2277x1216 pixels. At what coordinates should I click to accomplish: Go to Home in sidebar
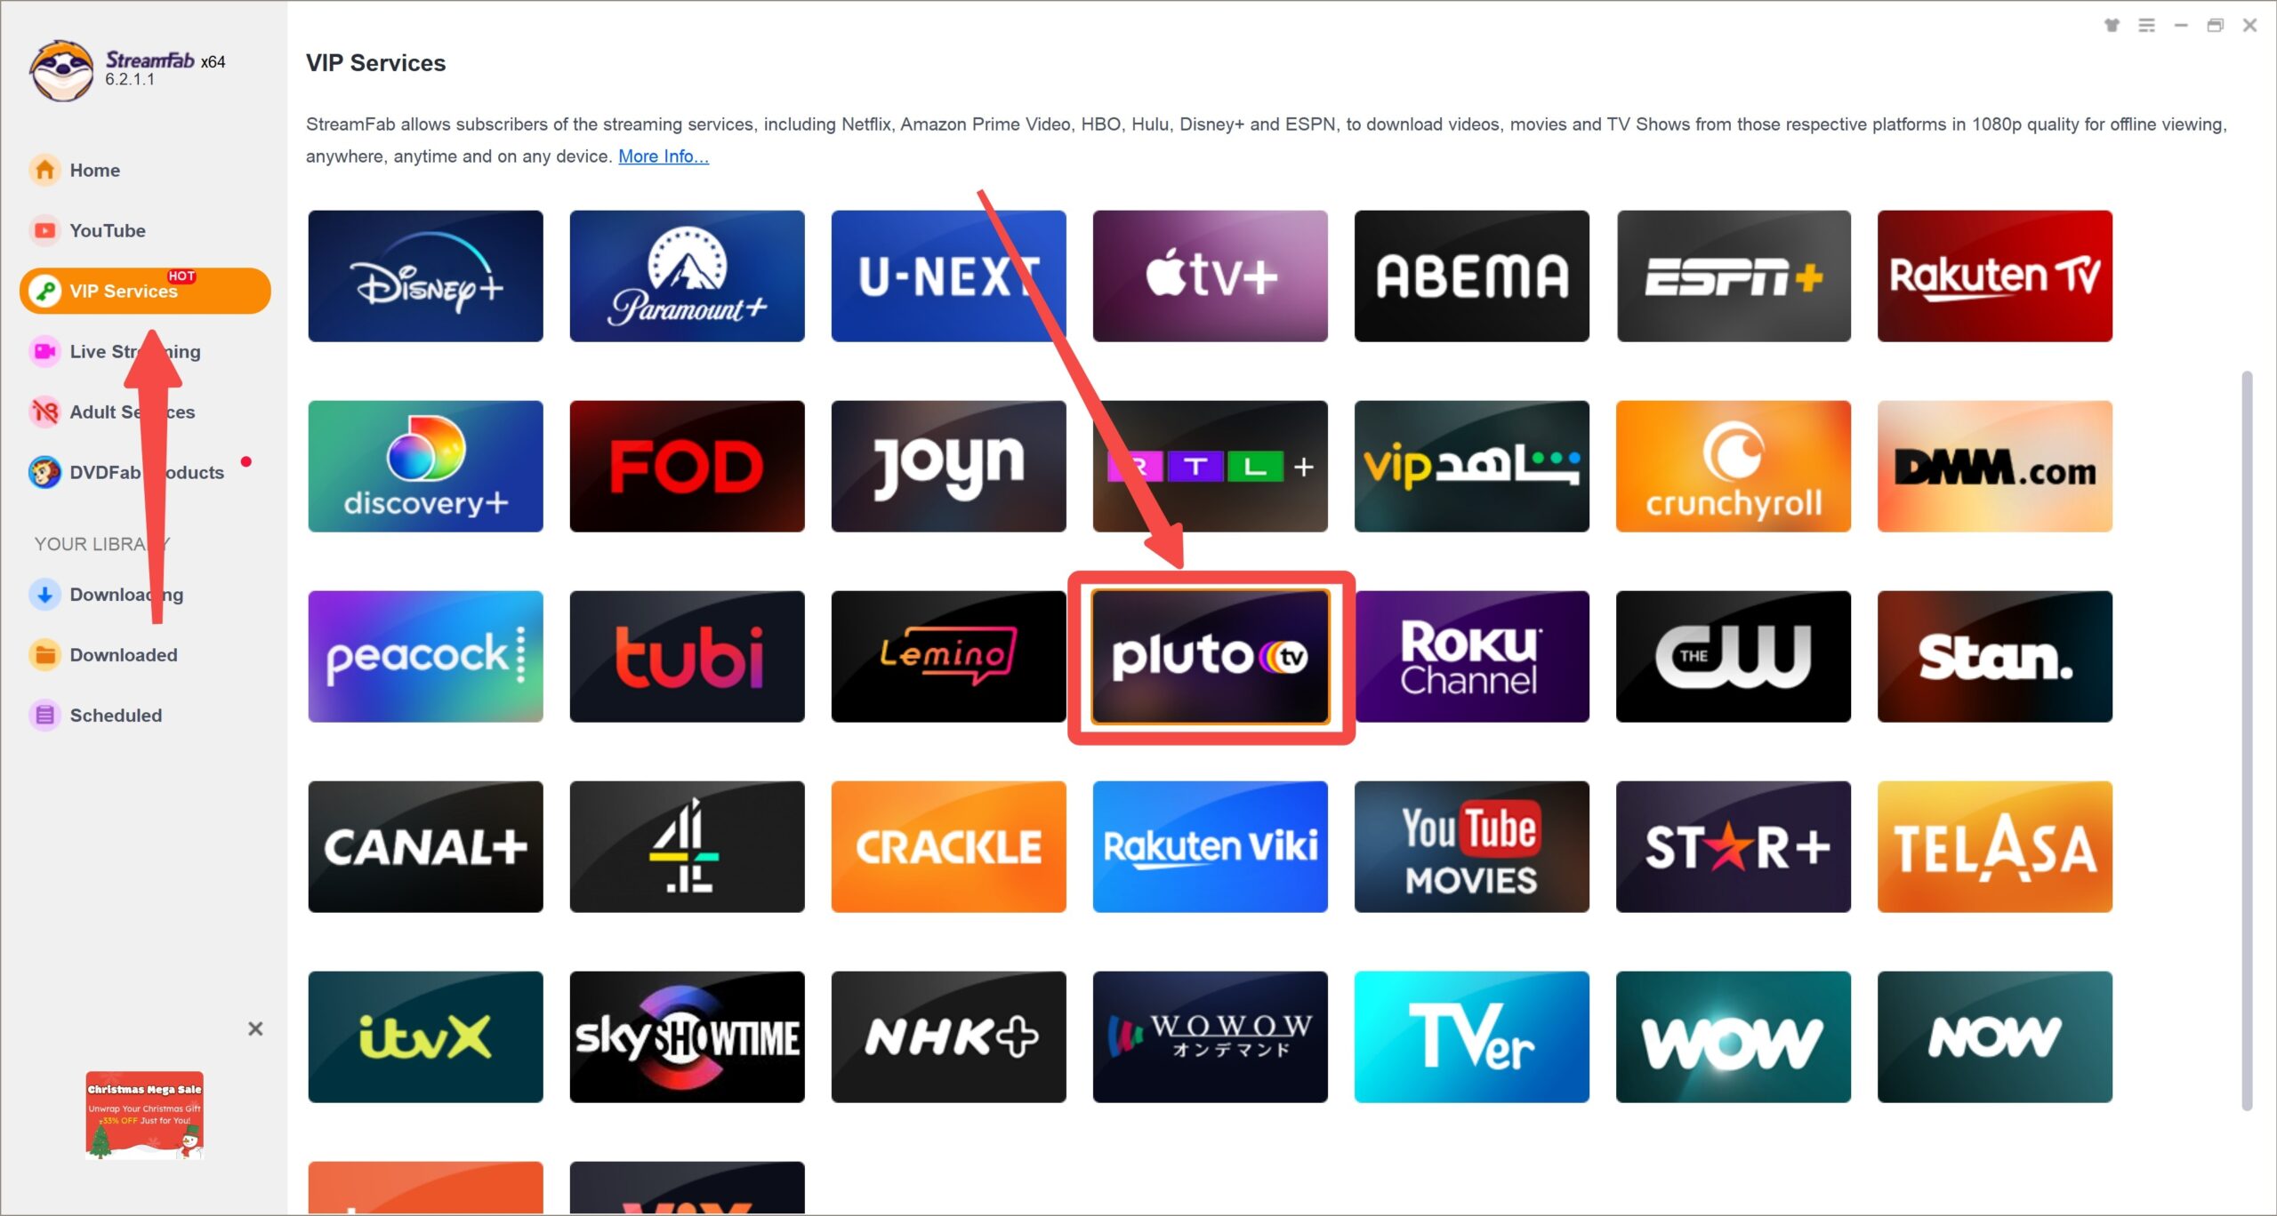(x=94, y=170)
